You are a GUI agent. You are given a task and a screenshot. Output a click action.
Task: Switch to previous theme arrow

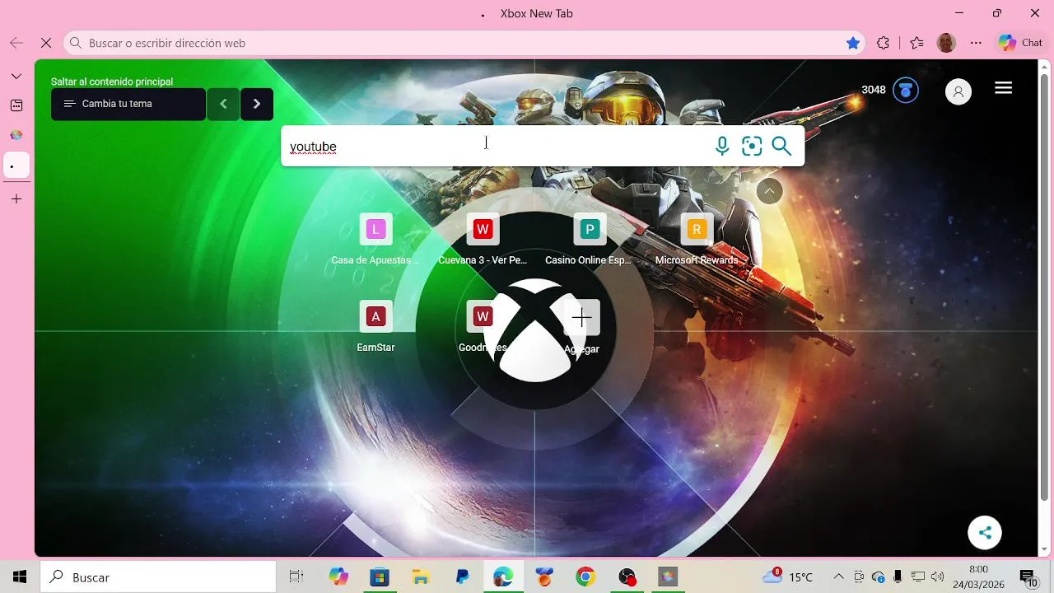click(223, 104)
